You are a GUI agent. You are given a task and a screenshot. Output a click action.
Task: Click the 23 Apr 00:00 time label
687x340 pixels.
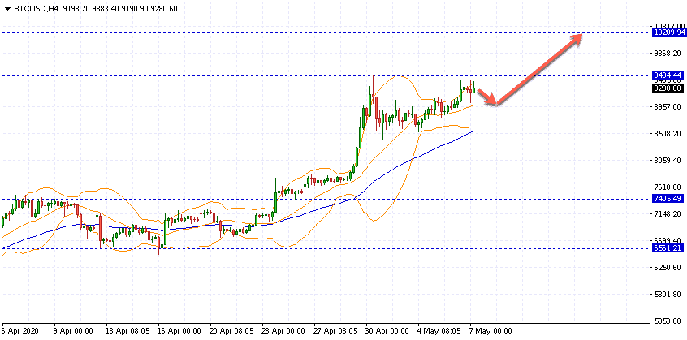(284, 330)
